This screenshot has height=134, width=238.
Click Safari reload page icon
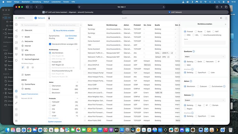[163, 7]
